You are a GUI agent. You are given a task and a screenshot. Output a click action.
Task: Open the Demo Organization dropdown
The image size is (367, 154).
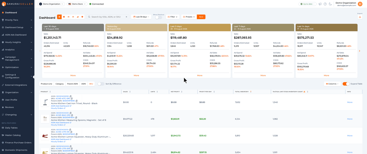click(51, 4)
